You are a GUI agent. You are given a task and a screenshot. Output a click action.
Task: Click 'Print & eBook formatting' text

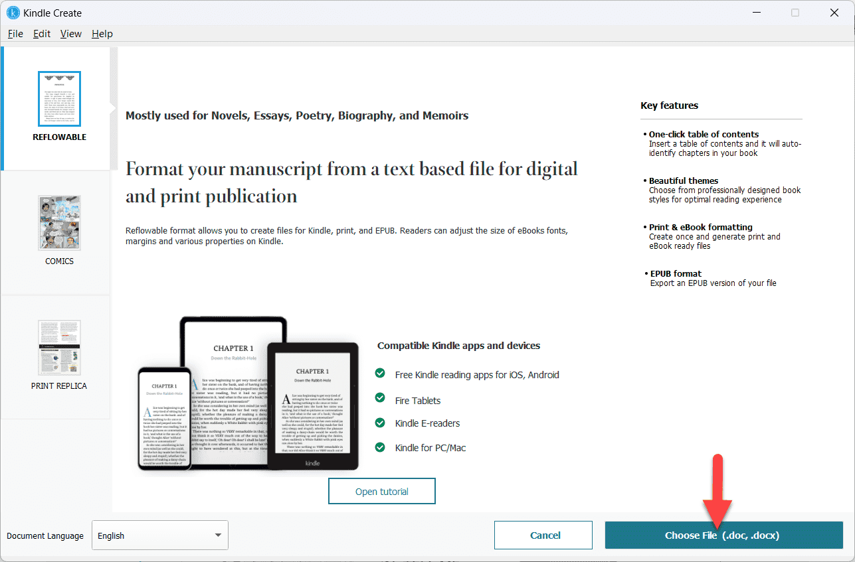[x=701, y=227]
